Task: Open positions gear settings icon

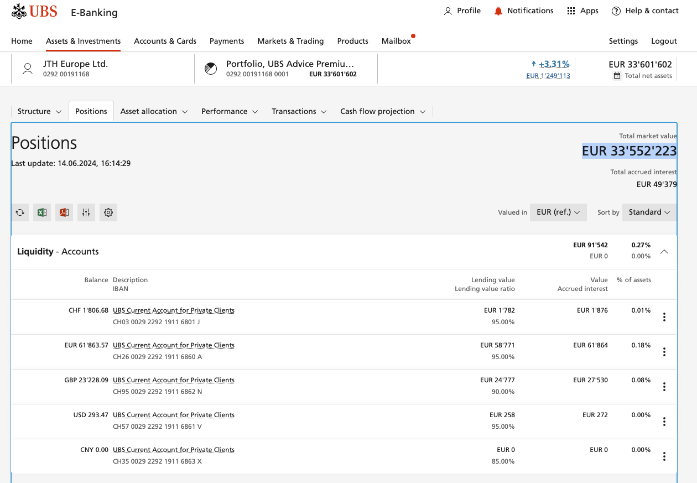Action: pos(108,212)
